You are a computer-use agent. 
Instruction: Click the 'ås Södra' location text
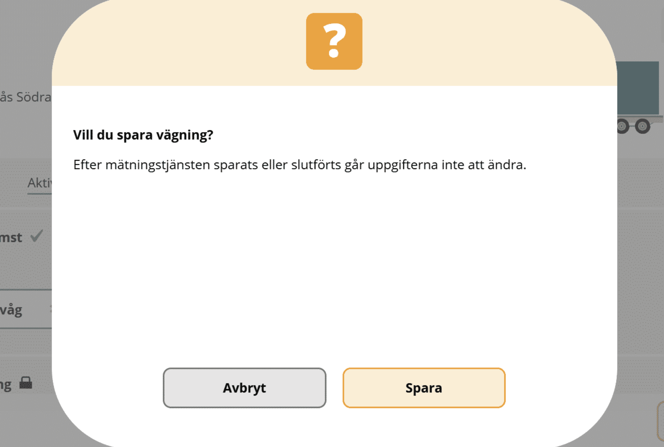click(x=25, y=97)
